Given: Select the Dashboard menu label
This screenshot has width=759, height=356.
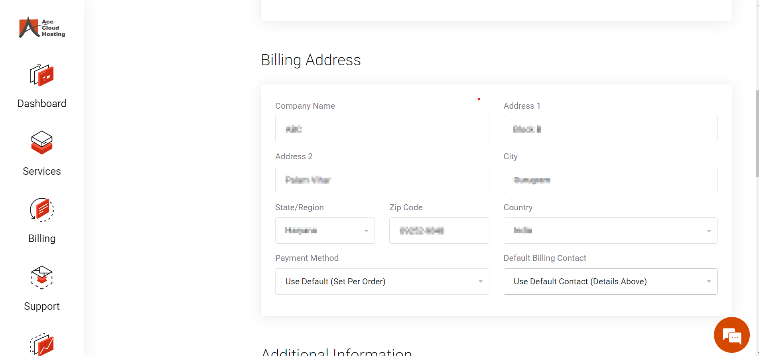Looking at the screenshot, I should (x=42, y=104).
